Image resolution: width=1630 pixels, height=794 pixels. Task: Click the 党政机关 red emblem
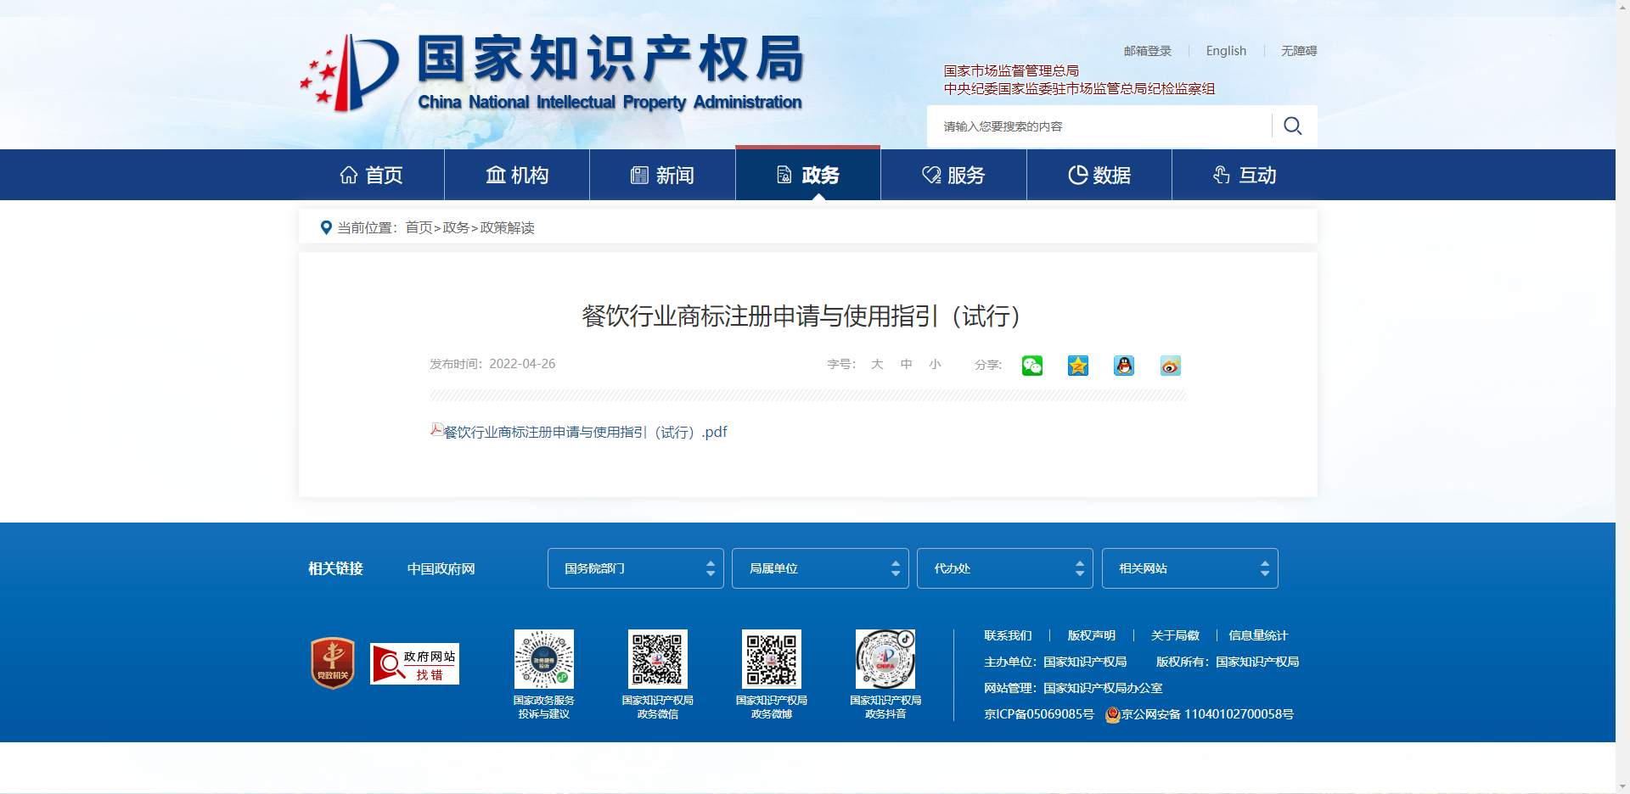coord(333,663)
